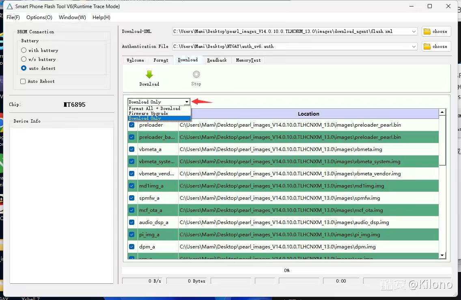
Task: Switch to the Readback tab
Action: pyautogui.click(x=217, y=60)
